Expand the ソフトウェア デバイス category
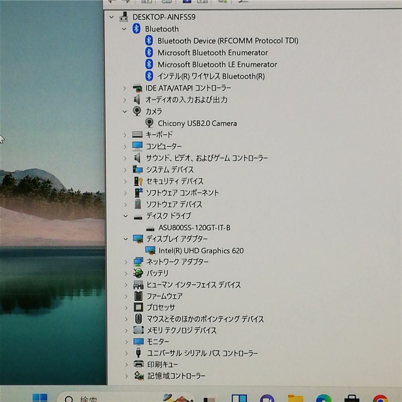 125,205
